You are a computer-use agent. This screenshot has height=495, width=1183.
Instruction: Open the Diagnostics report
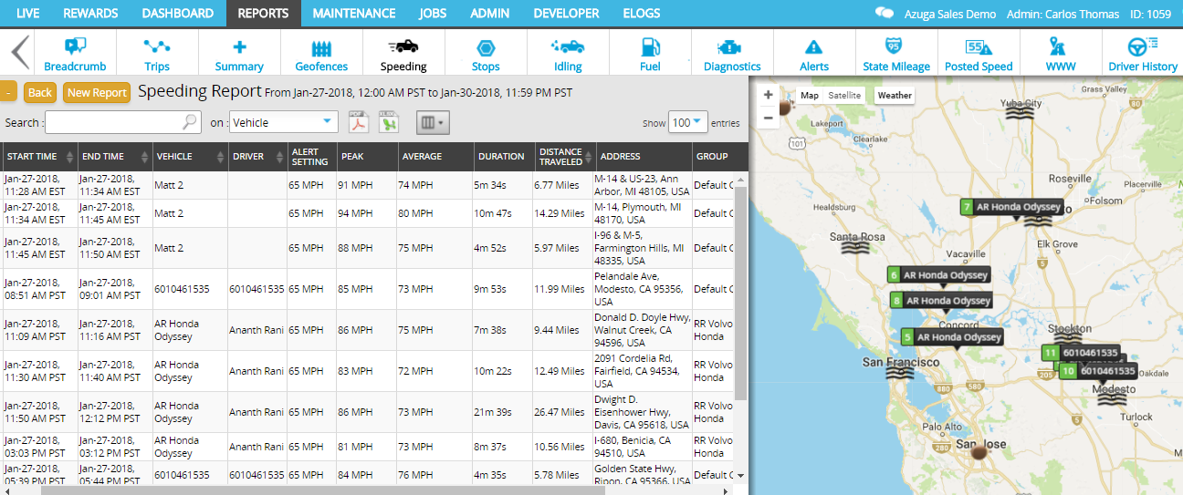click(732, 54)
